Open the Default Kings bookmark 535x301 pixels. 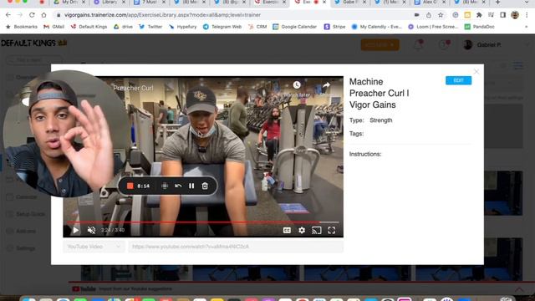[89, 27]
